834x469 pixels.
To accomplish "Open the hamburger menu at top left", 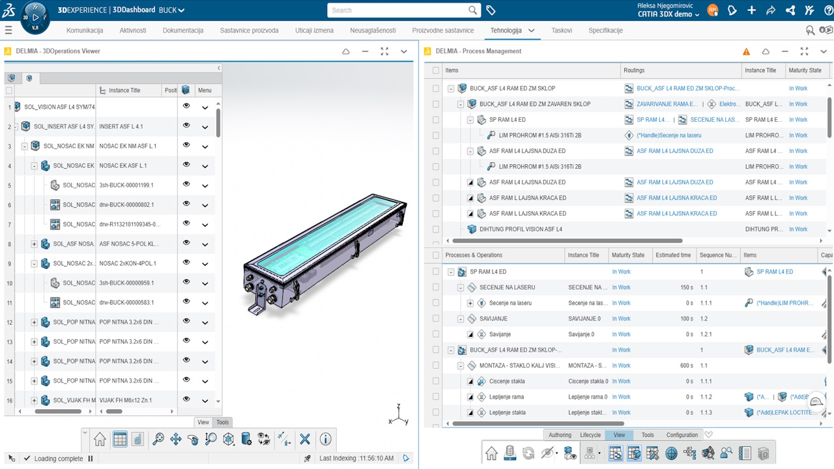I will click(8, 30).
